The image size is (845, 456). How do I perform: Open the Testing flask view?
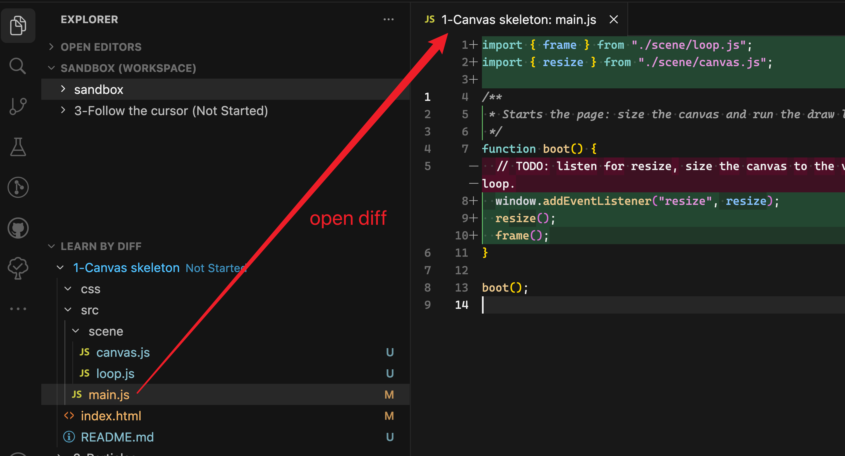pyautogui.click(x=18, y=147)
